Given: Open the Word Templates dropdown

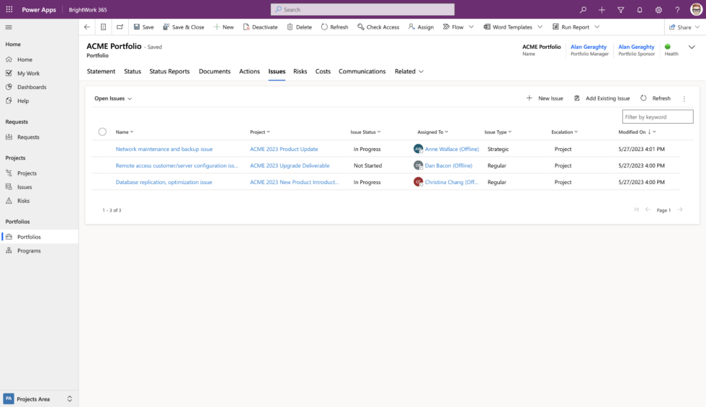Looking at the screenshot, I should tap(512, 27).
